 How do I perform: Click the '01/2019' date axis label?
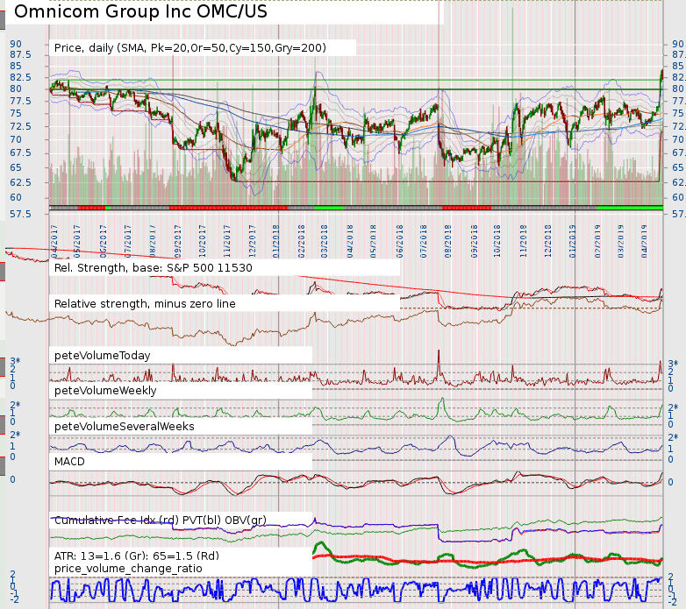[x=572, y=241]
